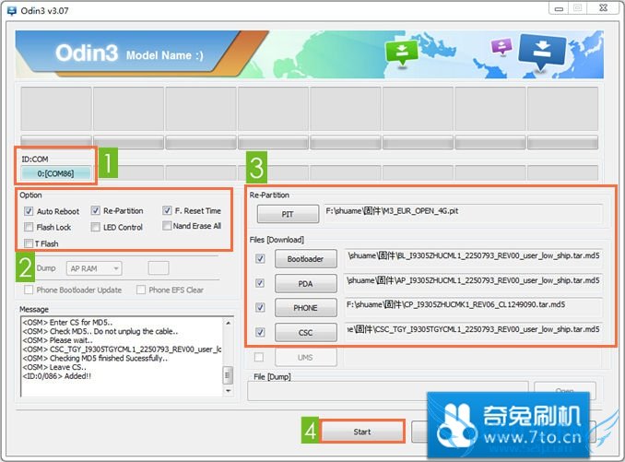Screen dimensions: 625x462
Task: Minimize the Odin3 window
Action: click(559, 9)
